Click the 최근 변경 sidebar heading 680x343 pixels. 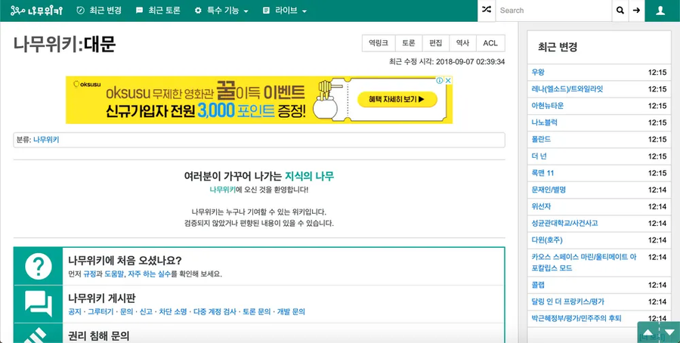click(558, 48)
